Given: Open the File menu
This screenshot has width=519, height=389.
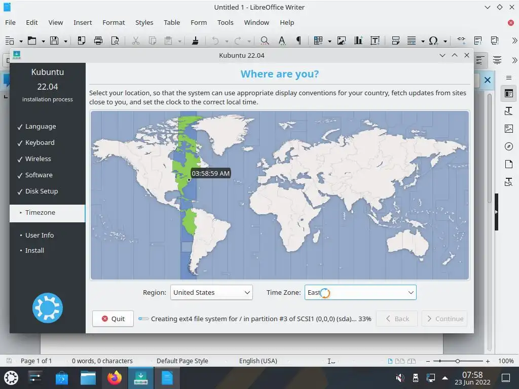Looking at the screenshot, I should (10, 22).
